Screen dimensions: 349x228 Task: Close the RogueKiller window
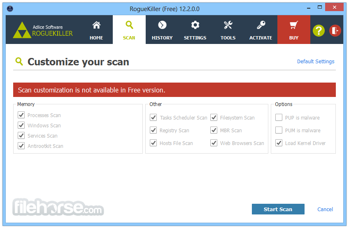(334, 7)
